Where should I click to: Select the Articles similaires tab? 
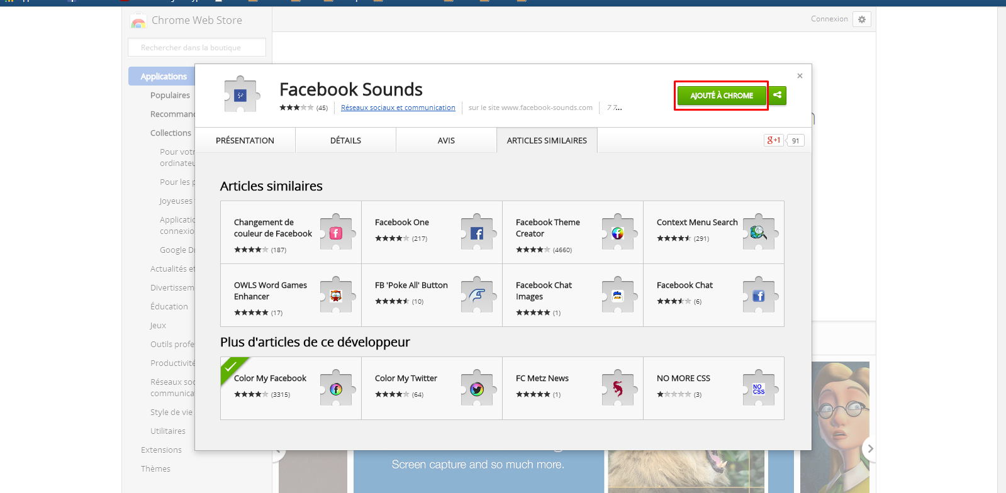click(547, 140)
